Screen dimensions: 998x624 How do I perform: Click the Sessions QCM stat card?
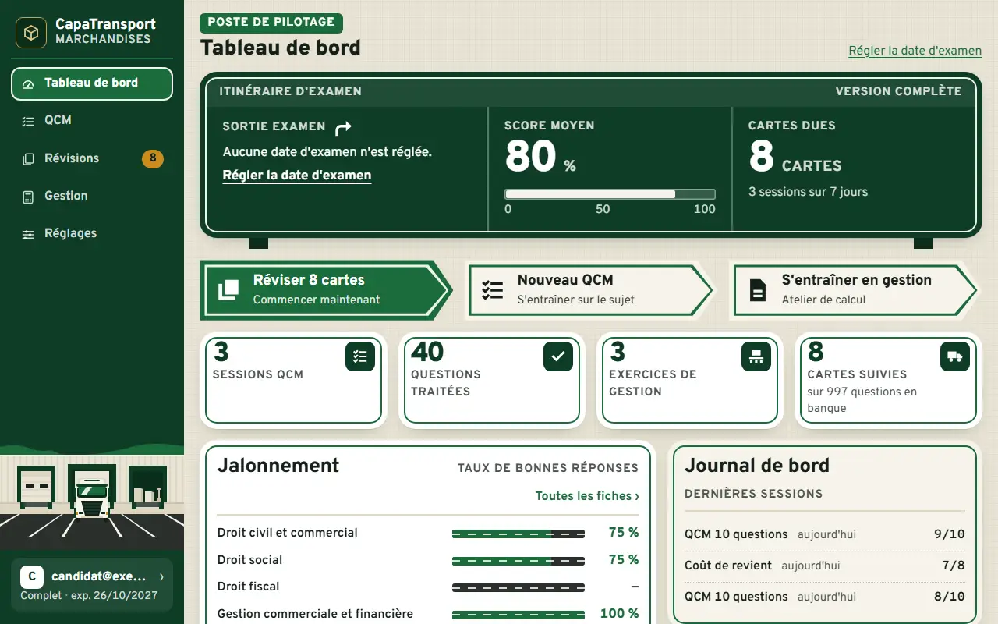(293, 381)
